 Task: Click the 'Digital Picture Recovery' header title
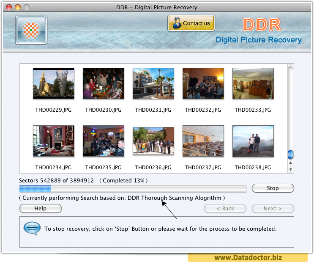pyautogui.click(x=259, y=40)
